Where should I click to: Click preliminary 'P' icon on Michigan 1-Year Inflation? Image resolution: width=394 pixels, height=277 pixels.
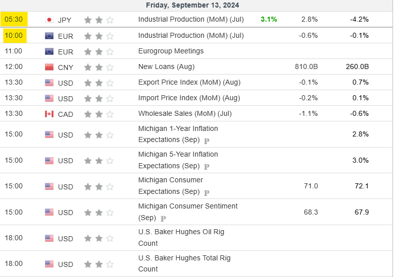(x=207, y=141)
